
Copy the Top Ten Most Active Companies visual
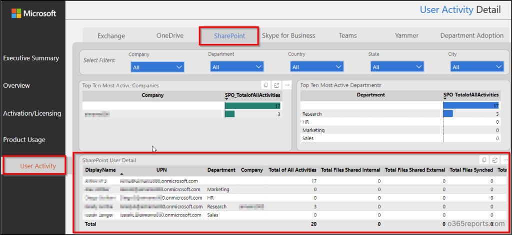coord(266,85)
